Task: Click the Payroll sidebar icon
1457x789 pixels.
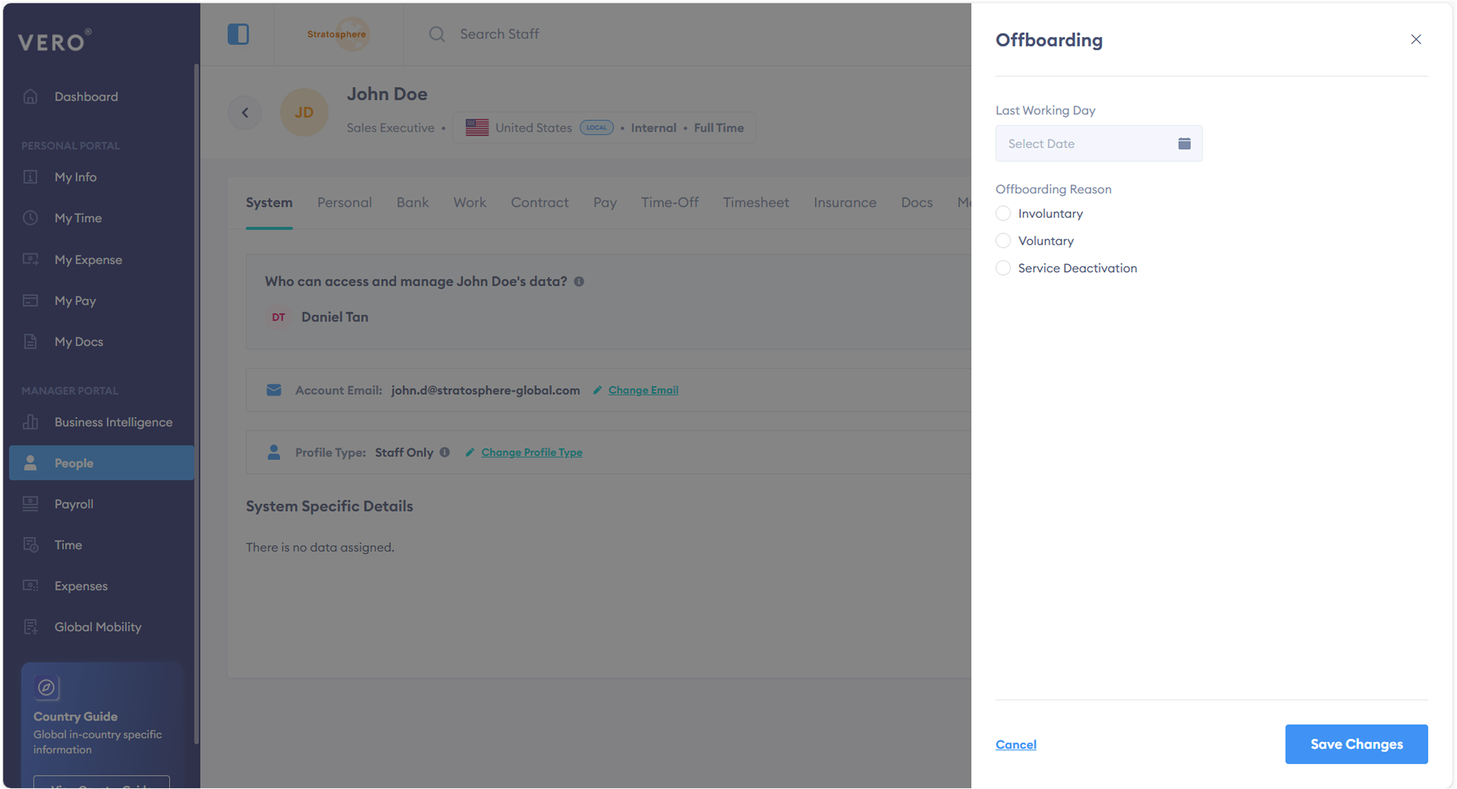Action: tap(30, 504)
